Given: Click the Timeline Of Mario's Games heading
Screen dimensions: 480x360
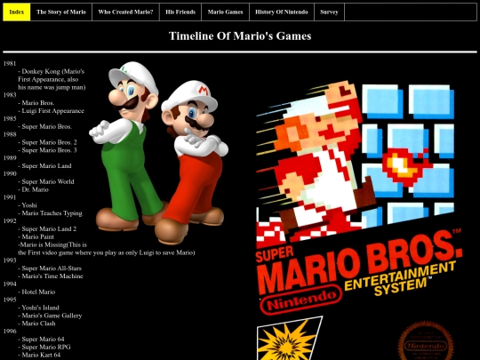Looking at the screenshot, I should click(x=240, y=36).
